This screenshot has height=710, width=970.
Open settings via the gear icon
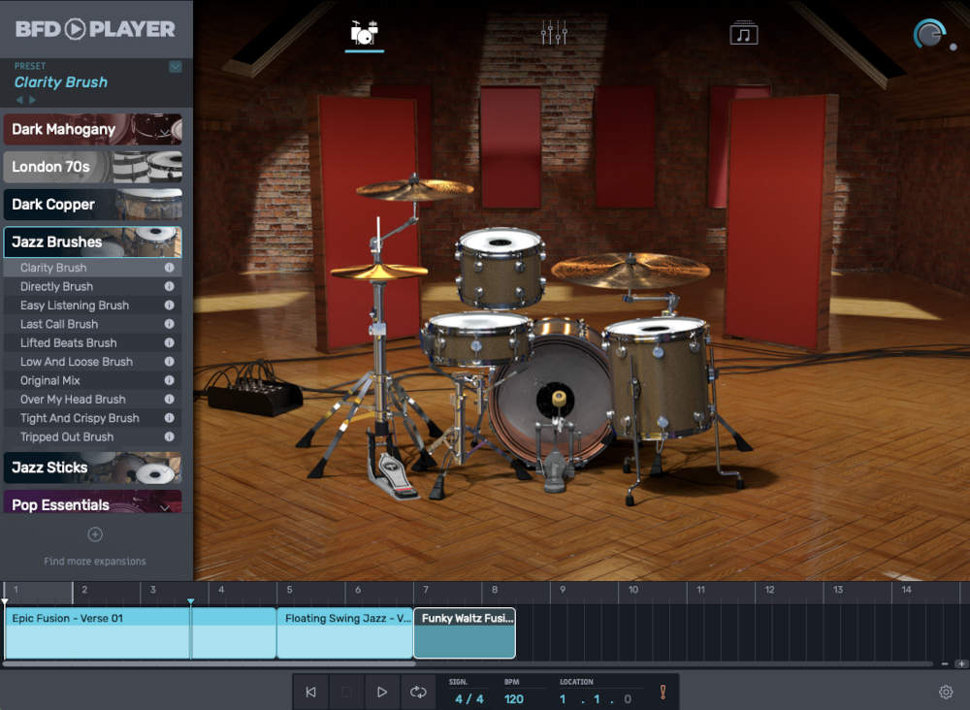tap(948, 692)
